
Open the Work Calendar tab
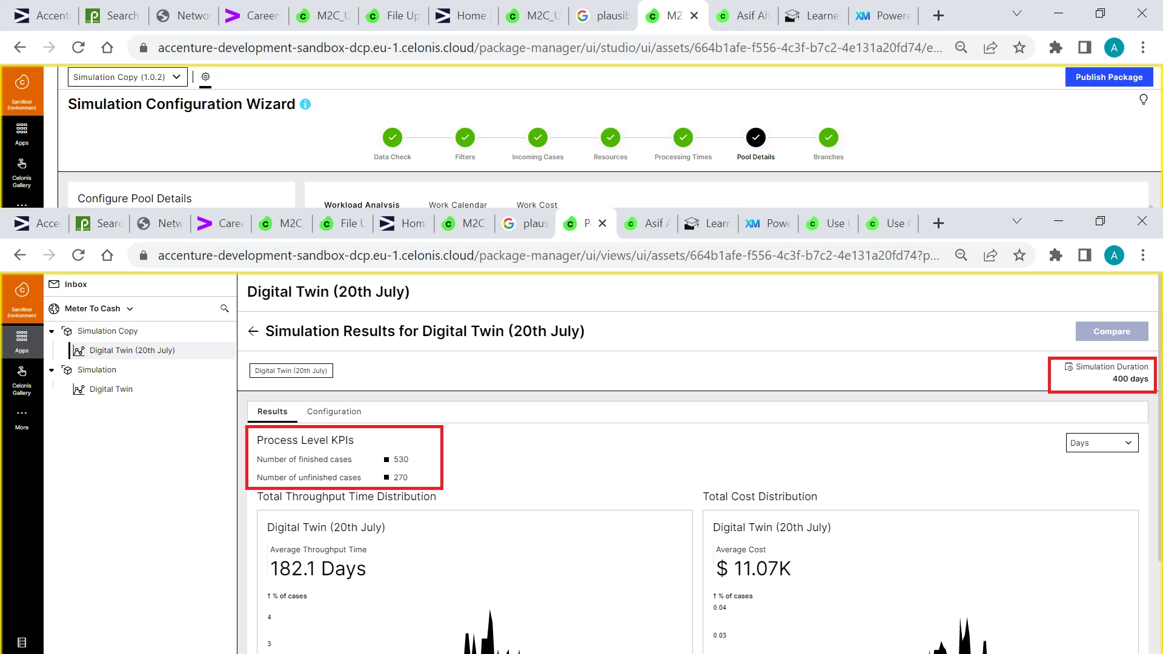[457, 205]
